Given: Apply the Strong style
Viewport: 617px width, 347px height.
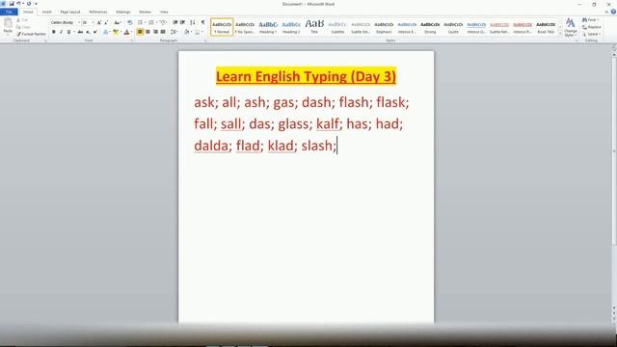Looking at the screenshot, I should (x=430, y=27).
